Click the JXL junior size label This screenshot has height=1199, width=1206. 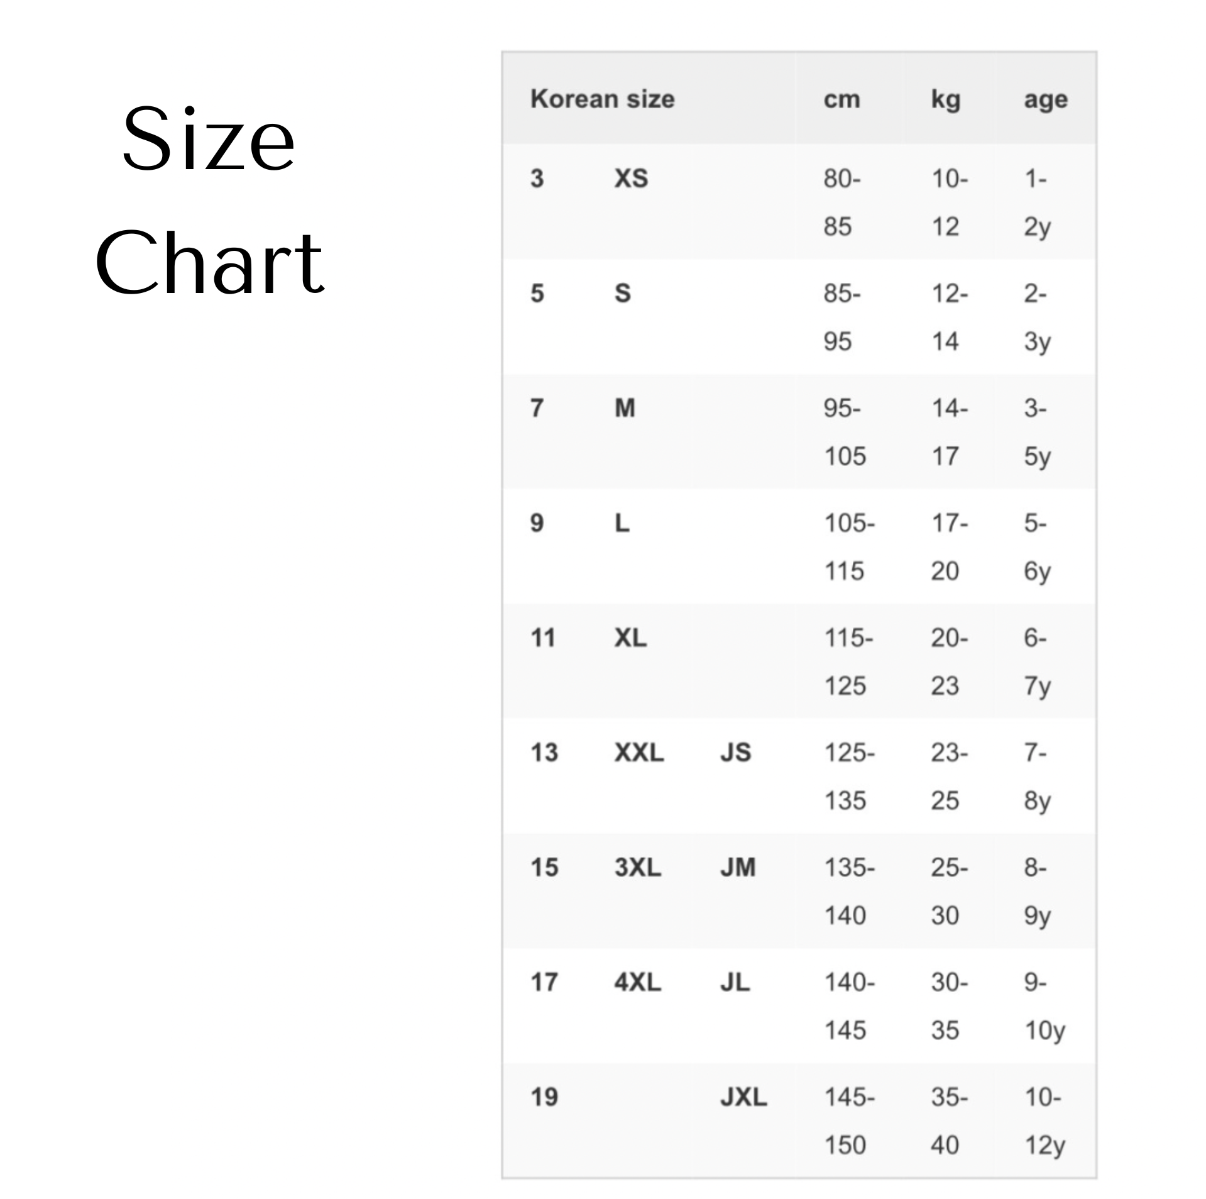pos(743,1097)
